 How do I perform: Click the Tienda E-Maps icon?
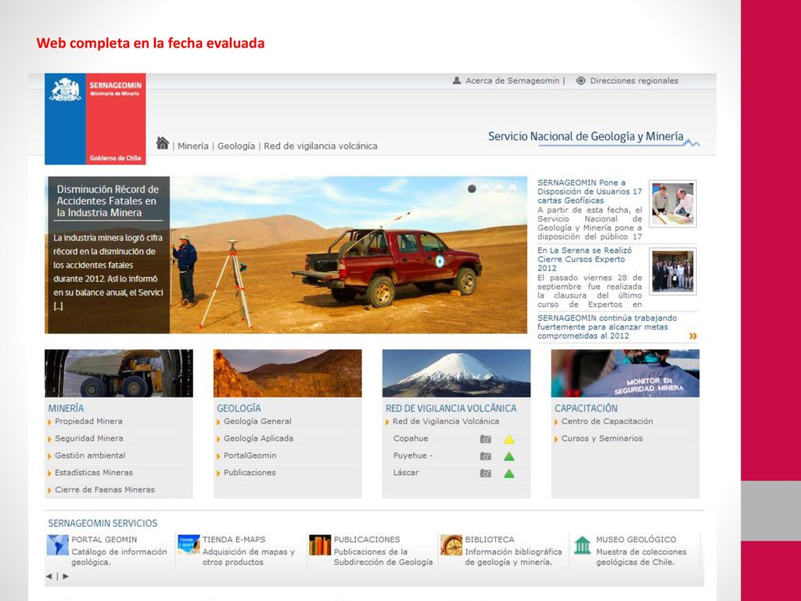point(189,545)
